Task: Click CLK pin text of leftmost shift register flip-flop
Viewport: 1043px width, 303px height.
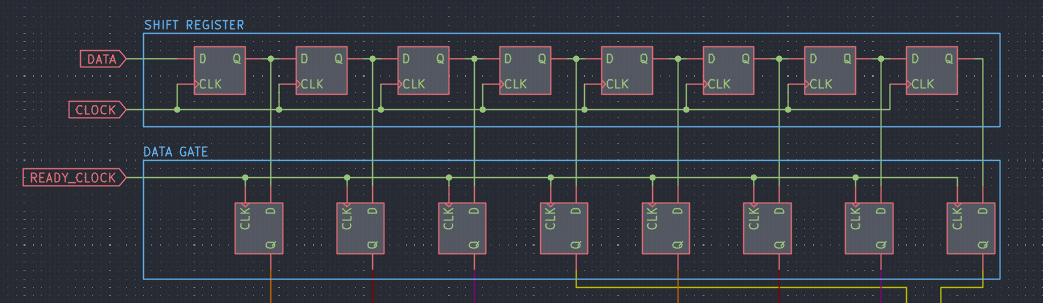Action: click(x=210, y=84)
